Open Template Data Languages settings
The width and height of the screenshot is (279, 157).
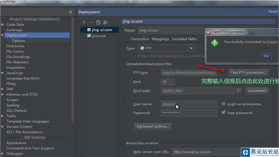tap(28, 121)
